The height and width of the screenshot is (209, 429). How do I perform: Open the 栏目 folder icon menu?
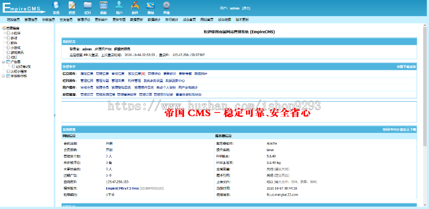click(88, 8)
